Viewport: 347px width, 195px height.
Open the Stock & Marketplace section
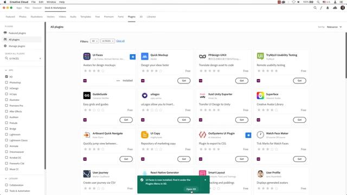coord(55,8)
